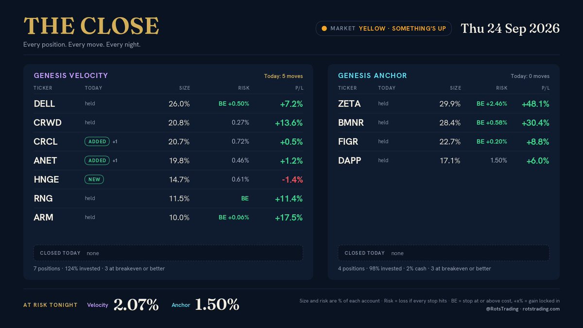Click HNGE size 14.7%
Screen dimensions: 583x328
(179, 179)
